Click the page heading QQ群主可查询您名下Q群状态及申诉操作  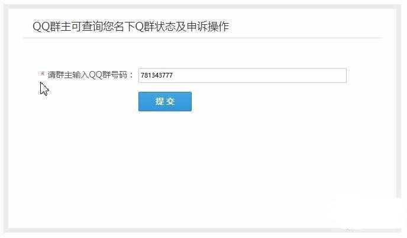(131, 27)
